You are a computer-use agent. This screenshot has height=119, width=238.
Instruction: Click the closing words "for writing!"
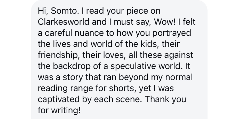click(x=59, y=110)
